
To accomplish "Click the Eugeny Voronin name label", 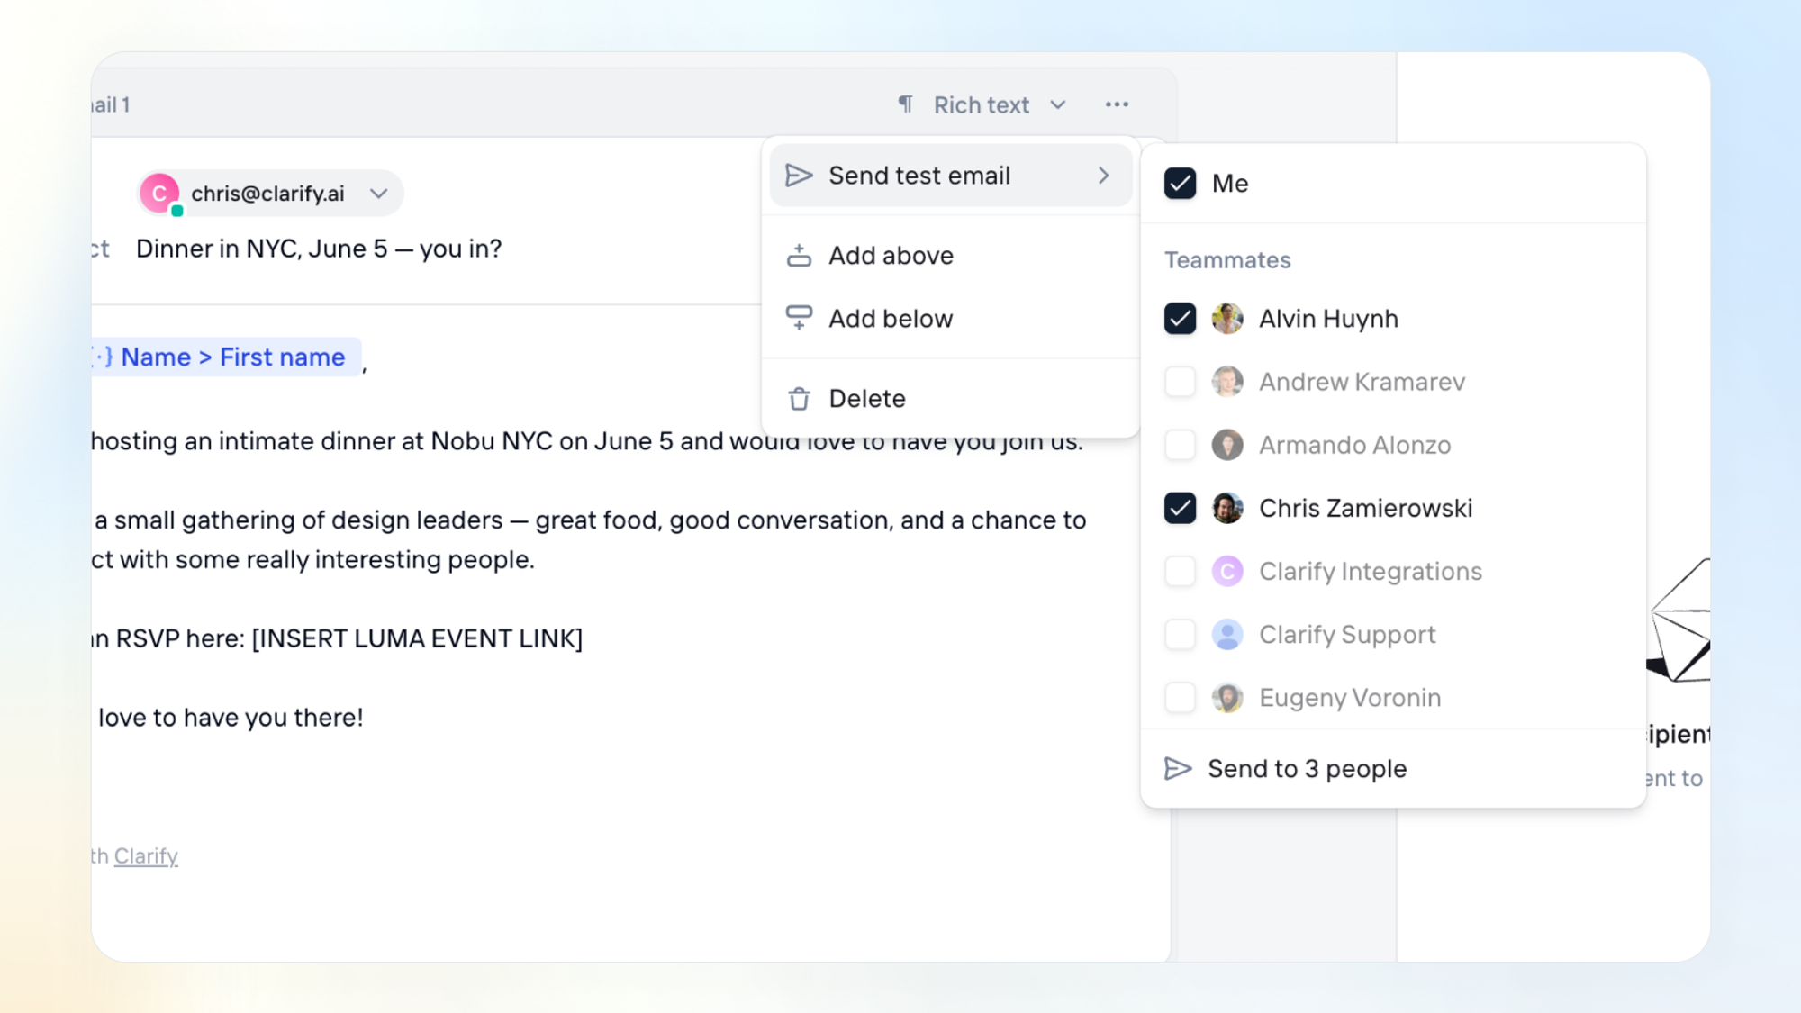I will coord(1350,698).
